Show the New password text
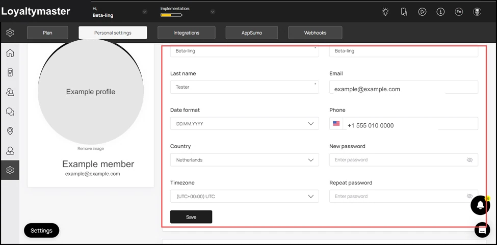The width and height of the screenshot is (497, 245). (470, 160)
